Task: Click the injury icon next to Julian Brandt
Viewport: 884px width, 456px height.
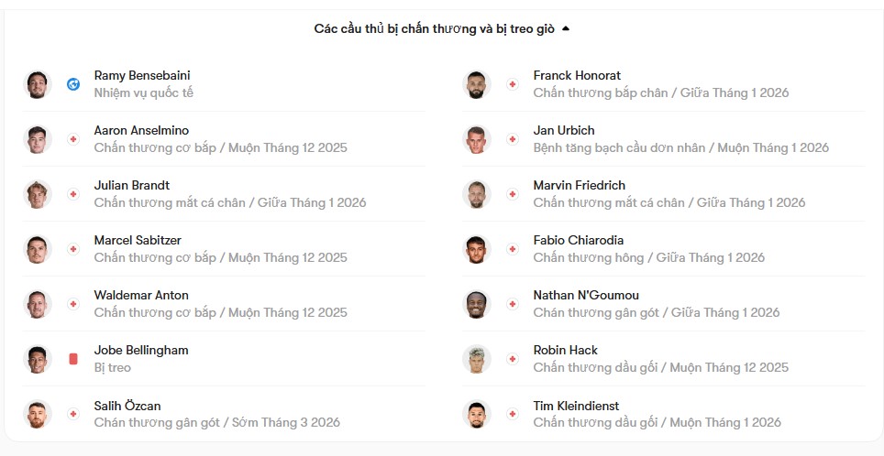Action: 73,194
